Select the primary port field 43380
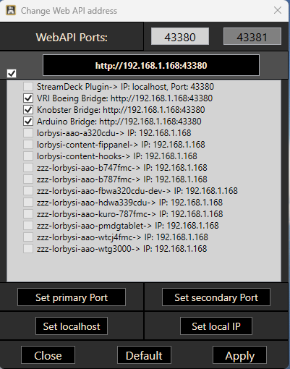 180,36
